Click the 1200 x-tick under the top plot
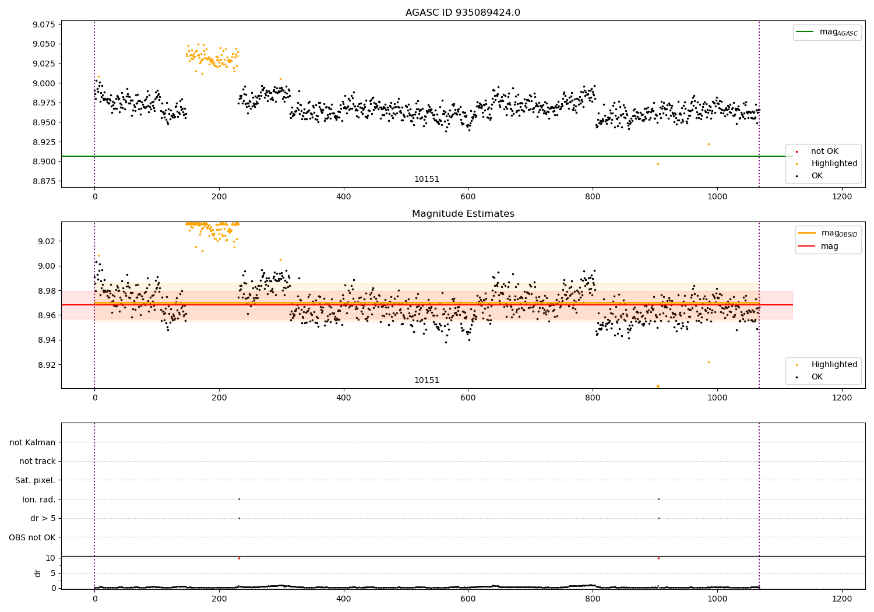Viewport: 874px width, 612px height. pos(841,197)
